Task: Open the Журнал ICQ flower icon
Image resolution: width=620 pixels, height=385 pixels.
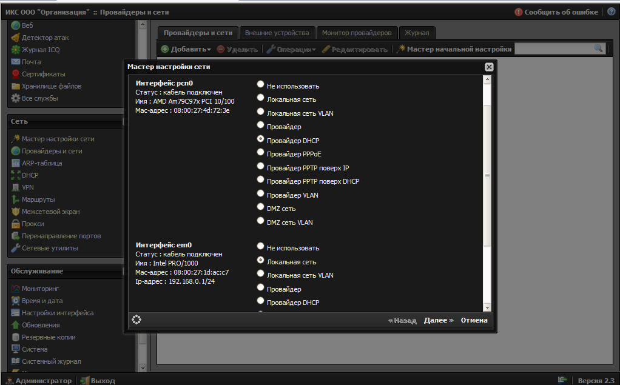Action: 15,50
